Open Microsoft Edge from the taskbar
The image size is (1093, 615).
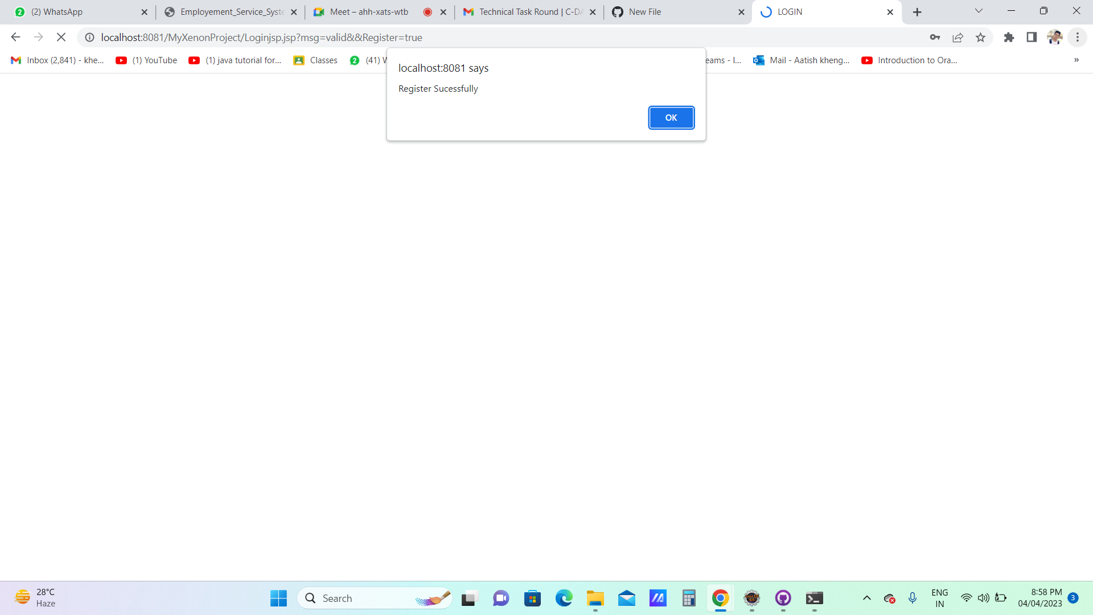[x=564, y=598]
